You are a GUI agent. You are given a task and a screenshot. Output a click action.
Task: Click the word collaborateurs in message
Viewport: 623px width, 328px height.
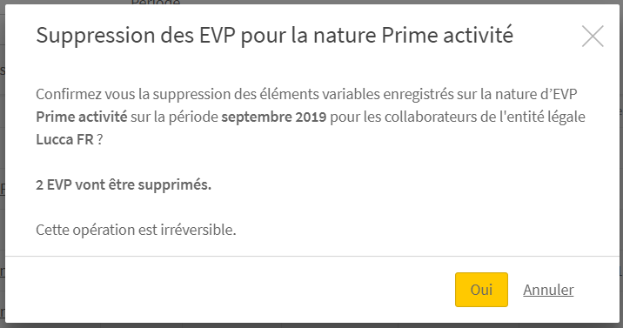pos(427,117)
